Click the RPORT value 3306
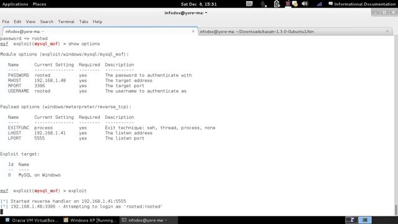Screen dimensions: 398x224 coord(40,86)
